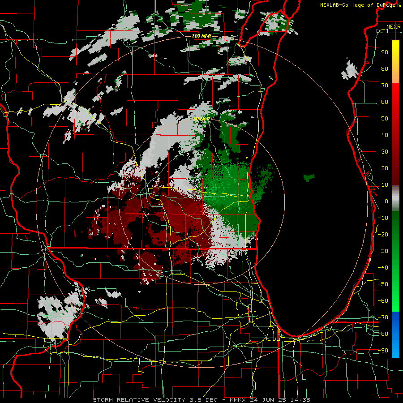The image size is (403, 403).
Task: Click the -40 value on the velocity scale
Action: click(383, 268)
